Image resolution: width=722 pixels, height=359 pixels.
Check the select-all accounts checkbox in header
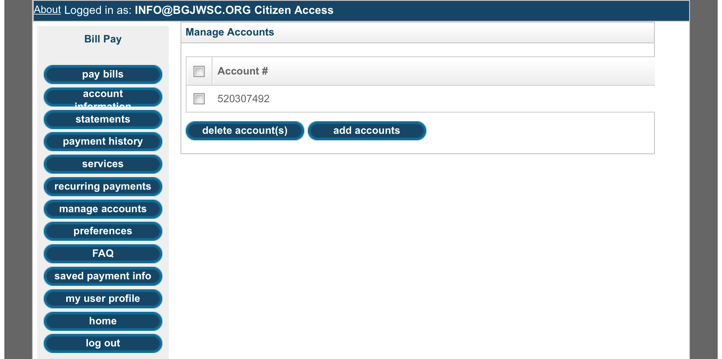(x=199, y=71)
